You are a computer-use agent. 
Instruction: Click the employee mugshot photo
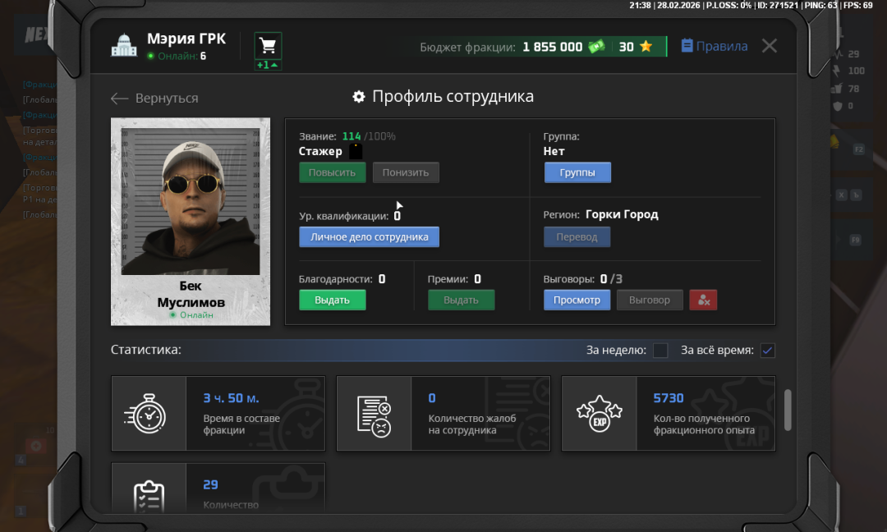coord(191,201)
